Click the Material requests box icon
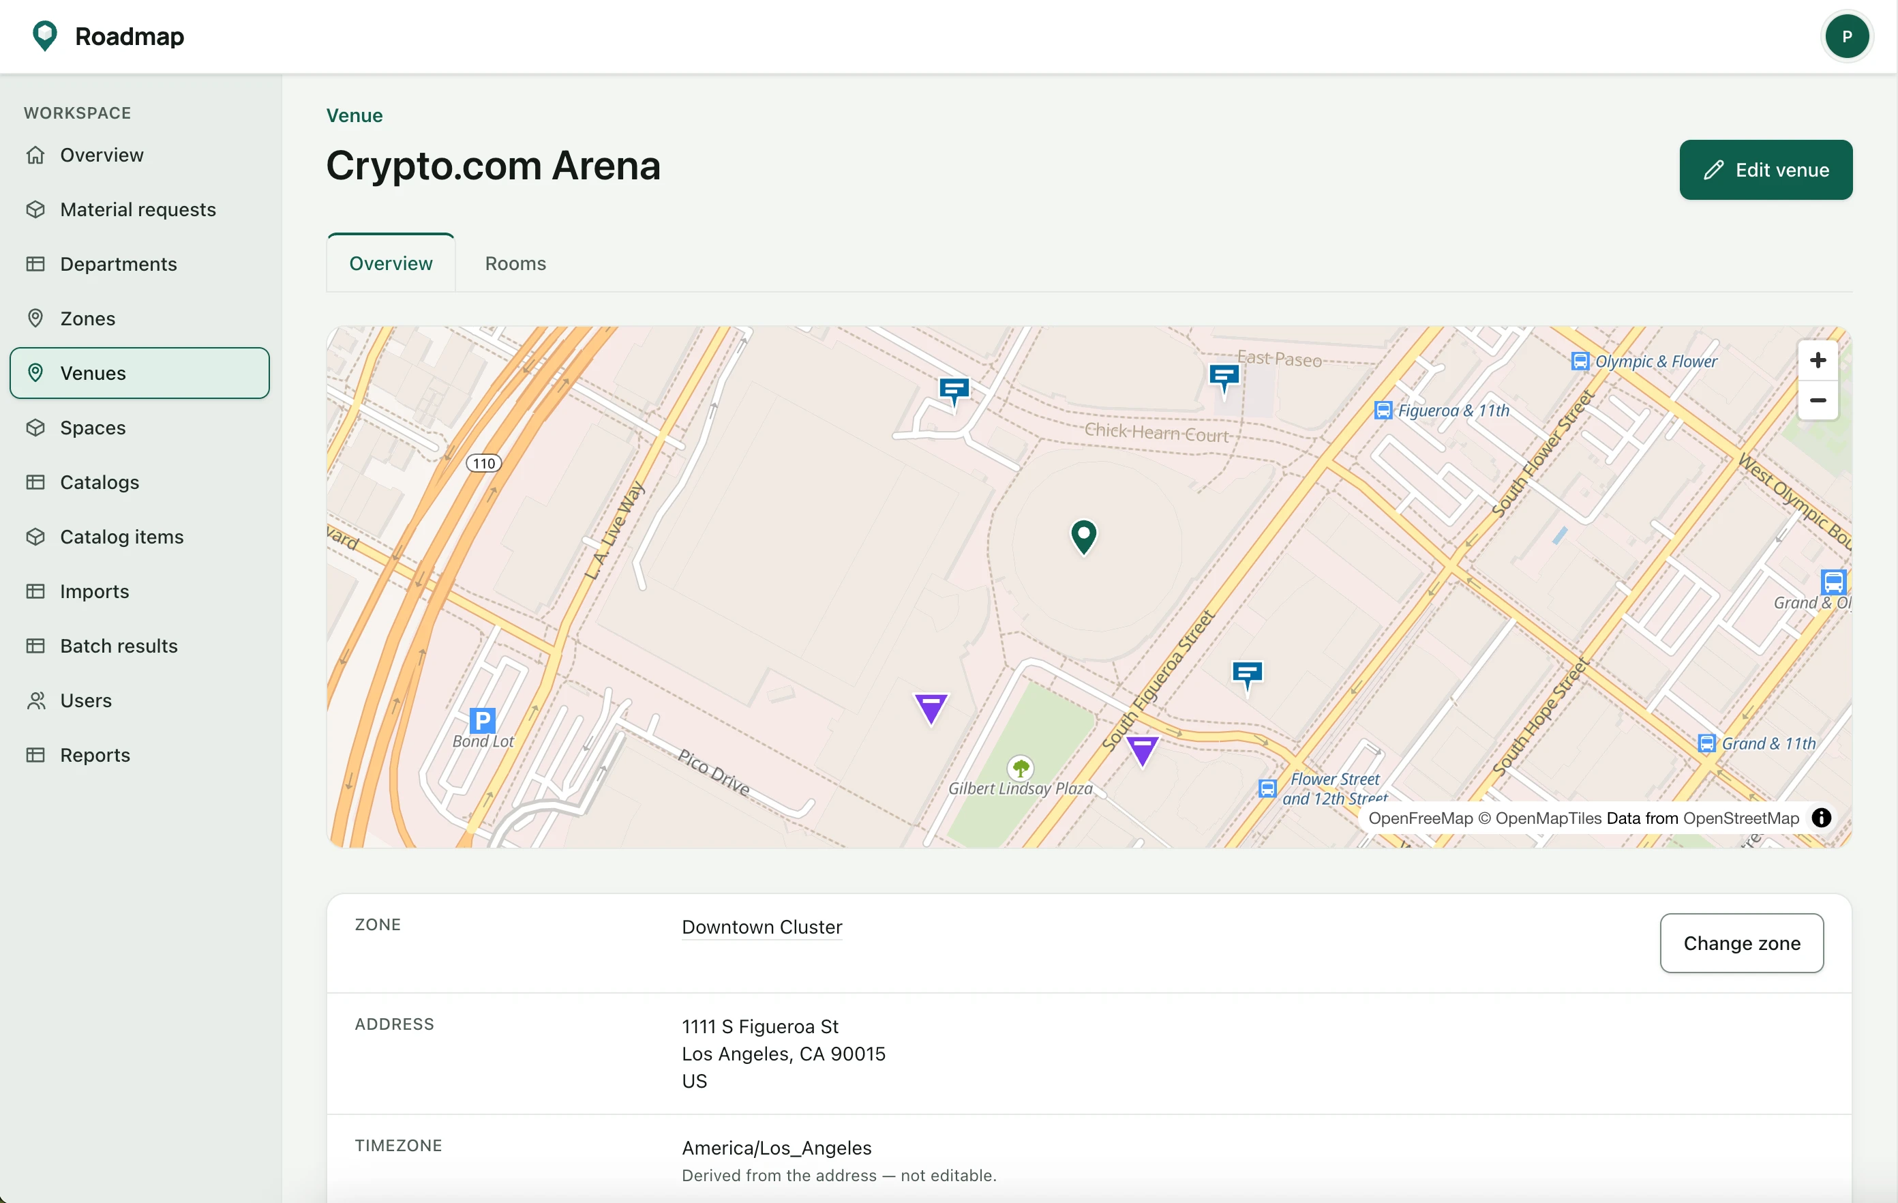1898x1203 pixels. coord(35,209)
